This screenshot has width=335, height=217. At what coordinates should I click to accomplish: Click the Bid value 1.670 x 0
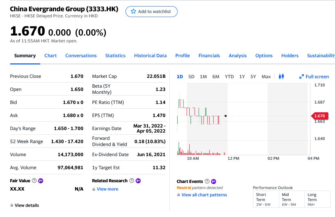(73, 102)
